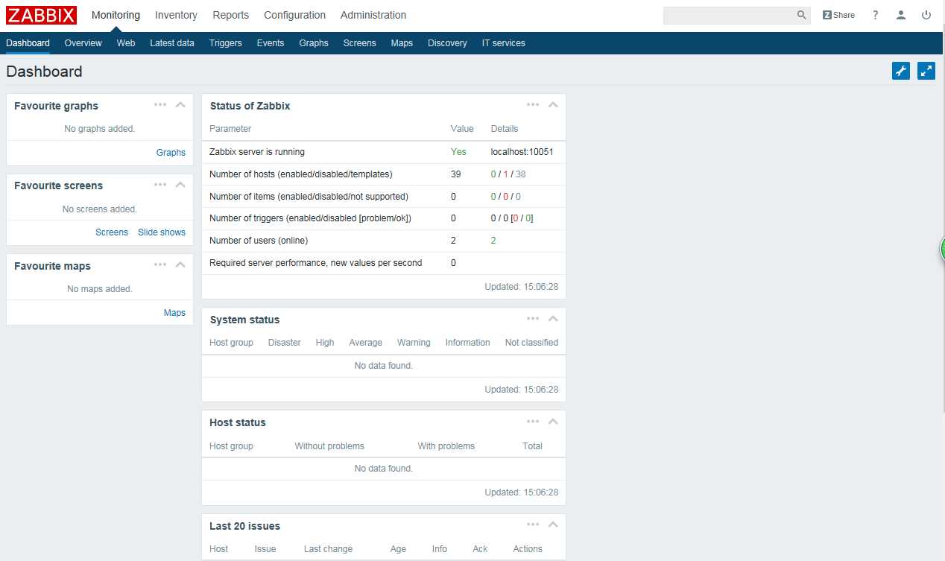
Task: Collapse the Favourite maps widget
Action: coord(180,264)
